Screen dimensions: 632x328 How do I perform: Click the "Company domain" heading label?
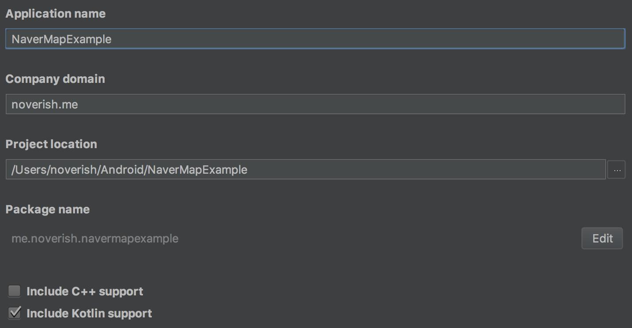pyautogui.click(x=55, y=79)
